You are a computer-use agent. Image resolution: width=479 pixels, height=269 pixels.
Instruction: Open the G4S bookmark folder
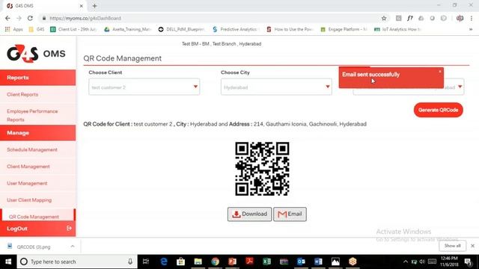click(x=37, y=29)
